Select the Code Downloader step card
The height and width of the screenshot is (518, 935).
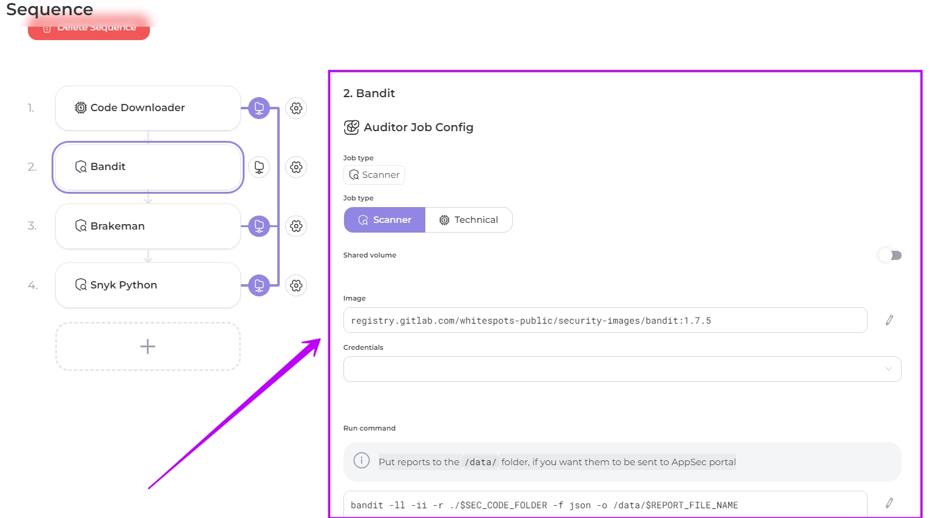pyautogui.click(x=148, y=108)
